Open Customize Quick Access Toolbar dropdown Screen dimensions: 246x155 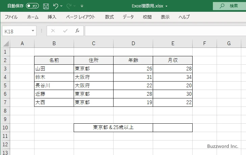coord(82,6)
